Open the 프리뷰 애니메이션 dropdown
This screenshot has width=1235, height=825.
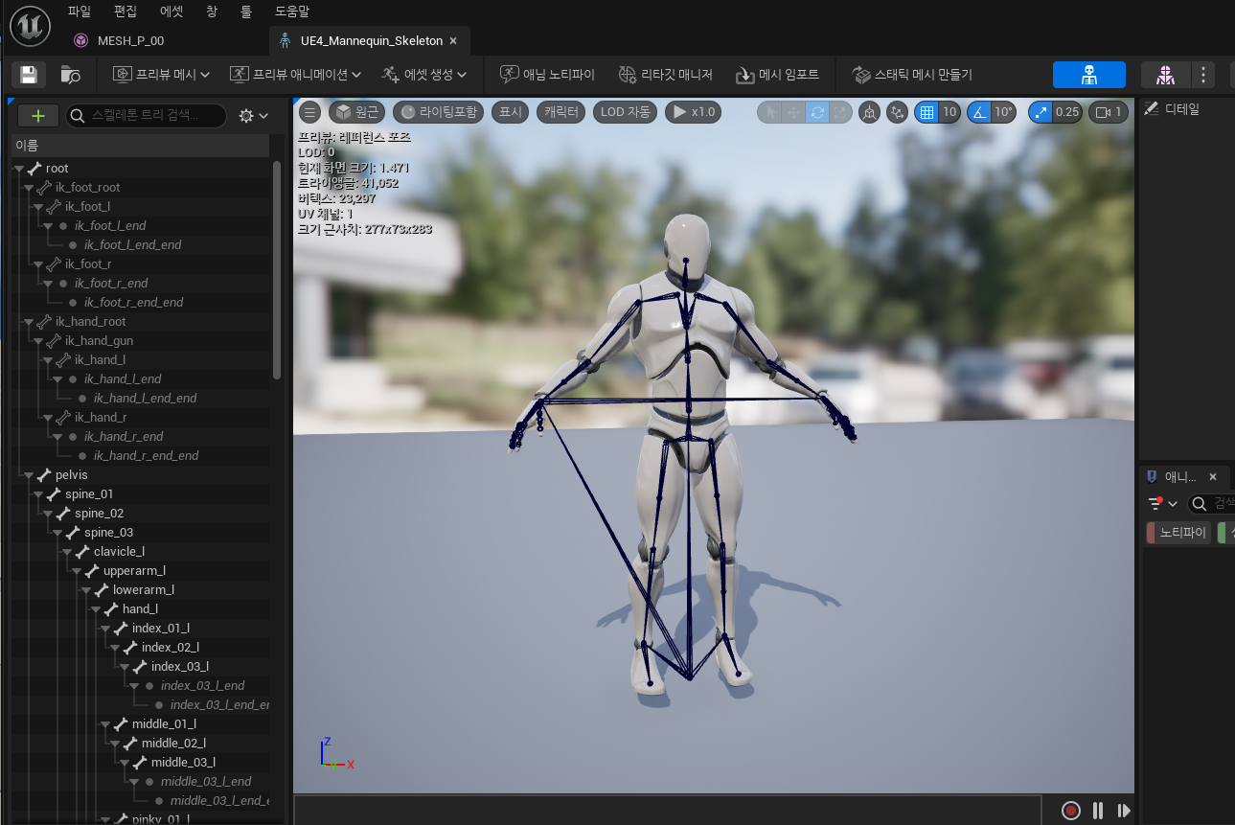296,75
